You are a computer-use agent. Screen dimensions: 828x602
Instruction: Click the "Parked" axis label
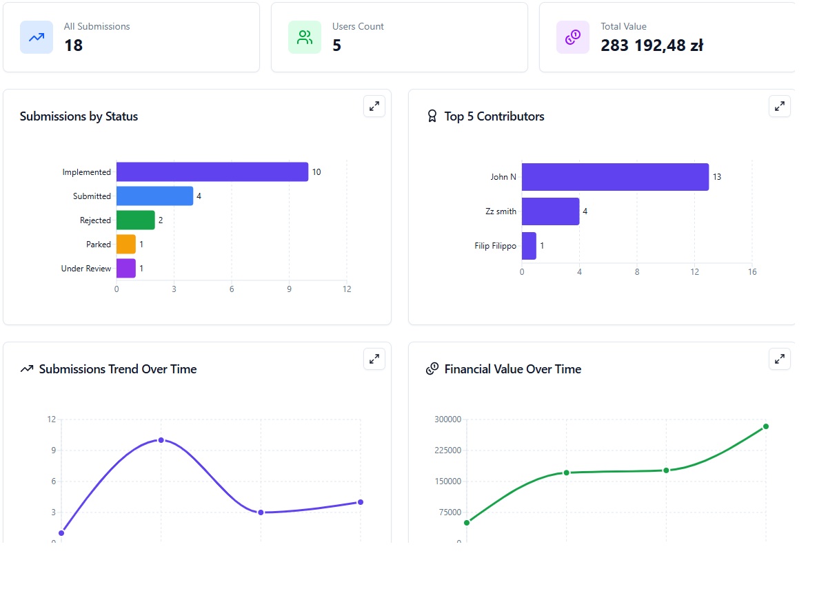coord(99,245)
